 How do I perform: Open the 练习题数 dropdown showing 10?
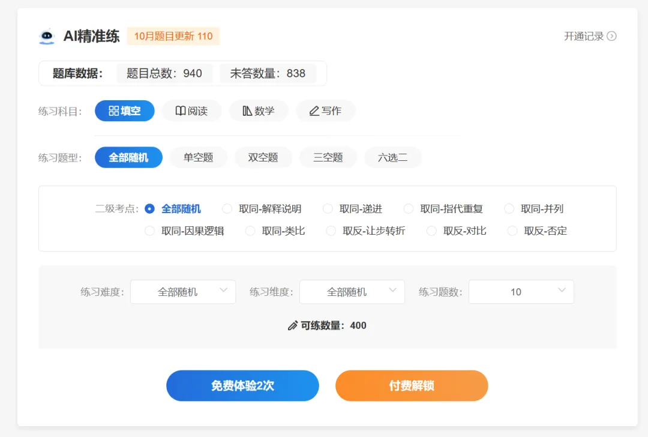point(521,292)
